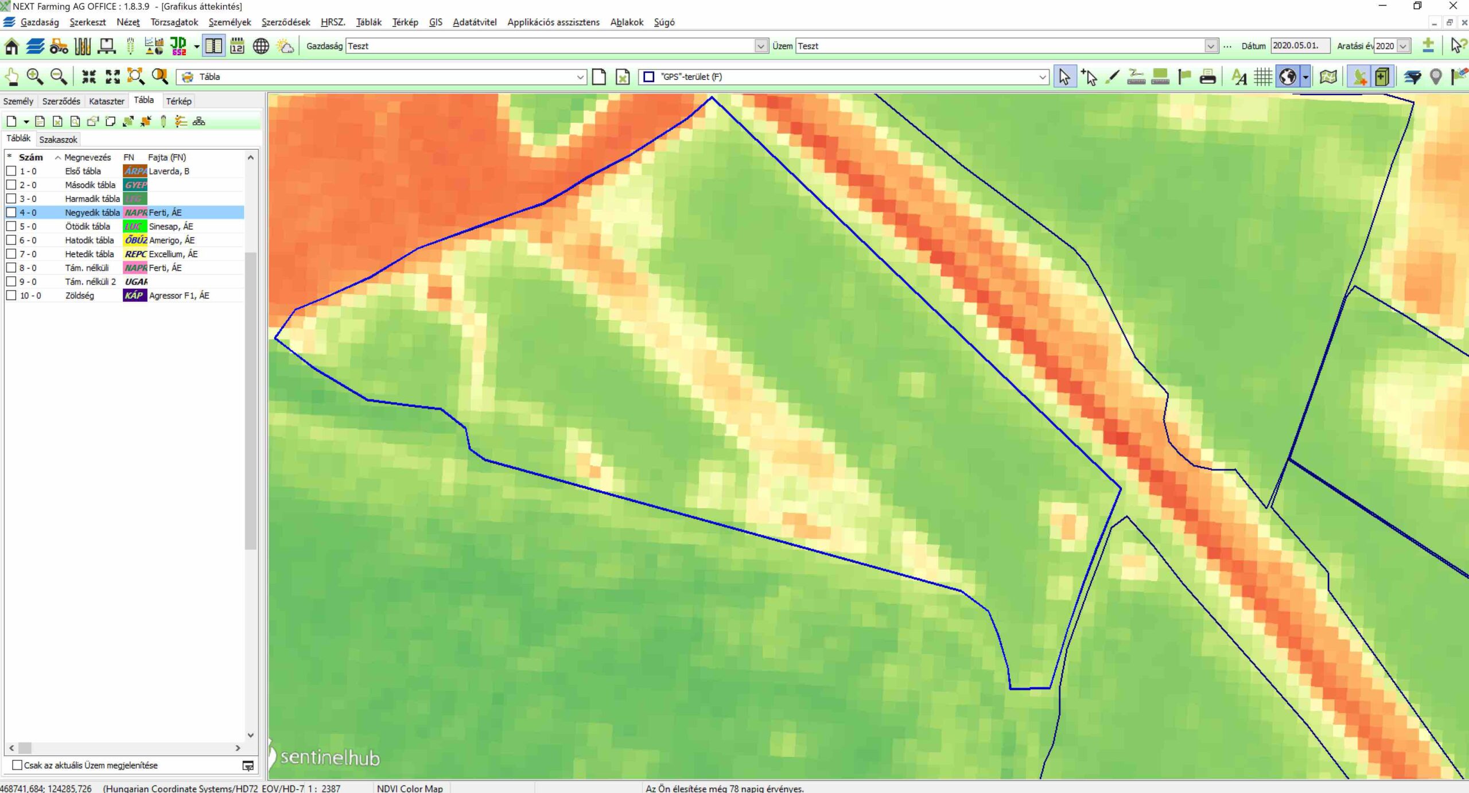Check the box for row 10 - 0 Zöldség
This screenshot has width=1469, height=793.
point(11,296)
